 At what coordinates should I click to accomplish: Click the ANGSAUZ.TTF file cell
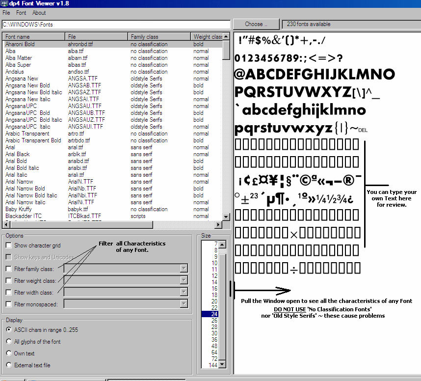(x=86, y=120)
